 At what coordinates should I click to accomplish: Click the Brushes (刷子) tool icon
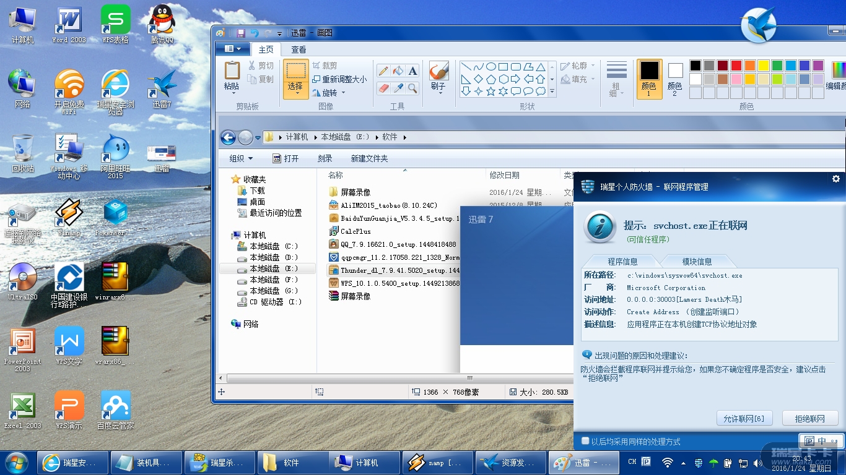coord(438,70)
